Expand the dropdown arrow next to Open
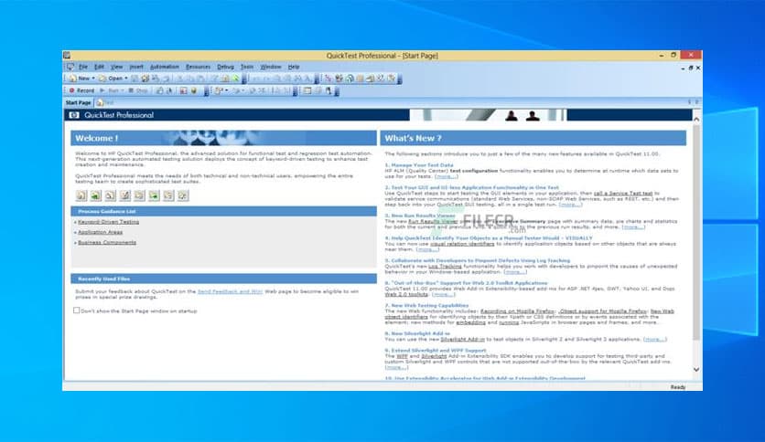 pos(126,79)
